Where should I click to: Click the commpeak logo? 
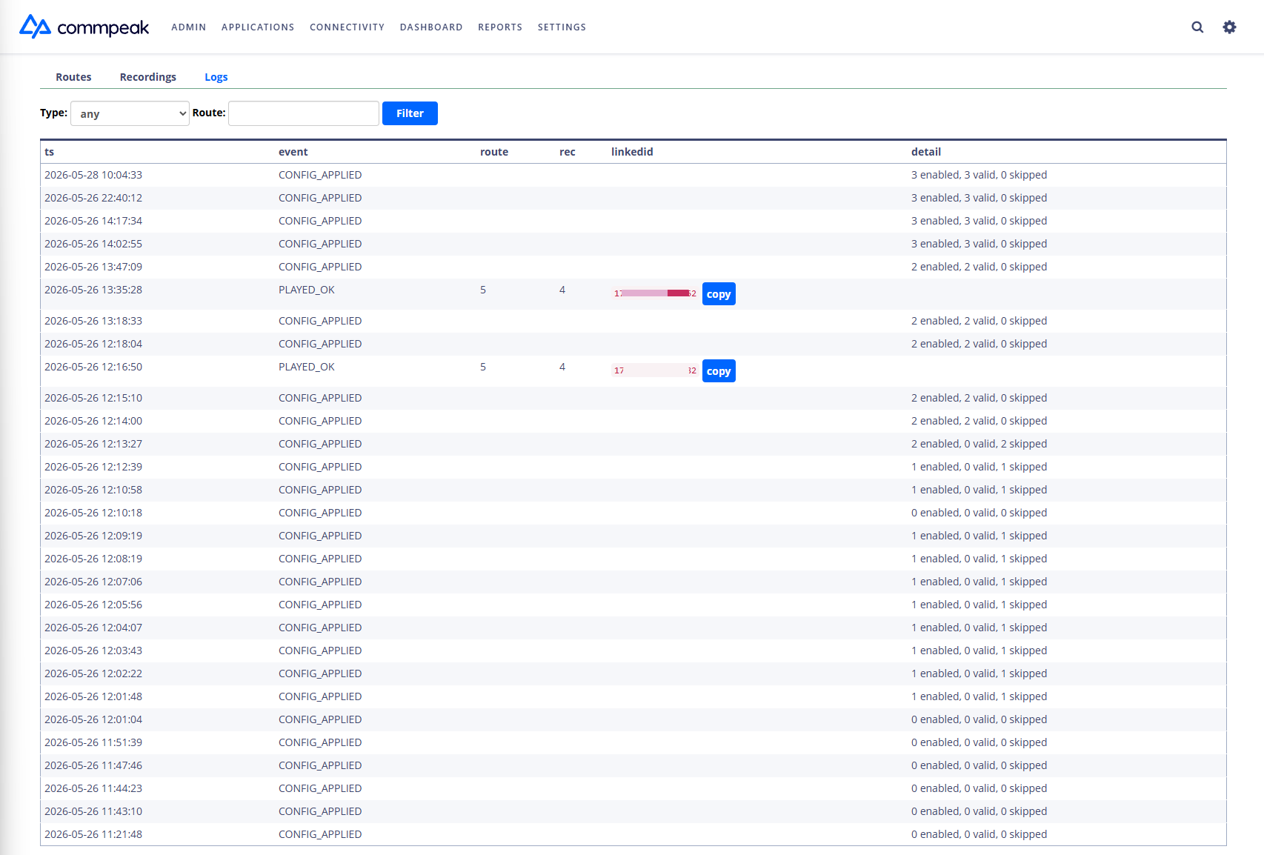84,27
